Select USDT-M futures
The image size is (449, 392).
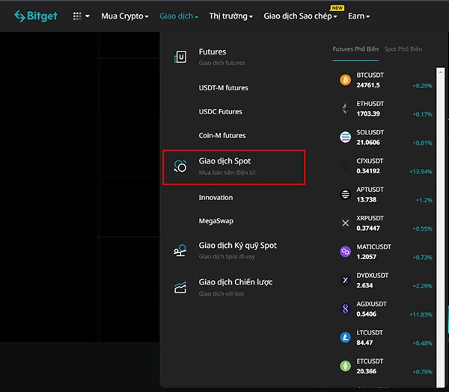(223, 87)
